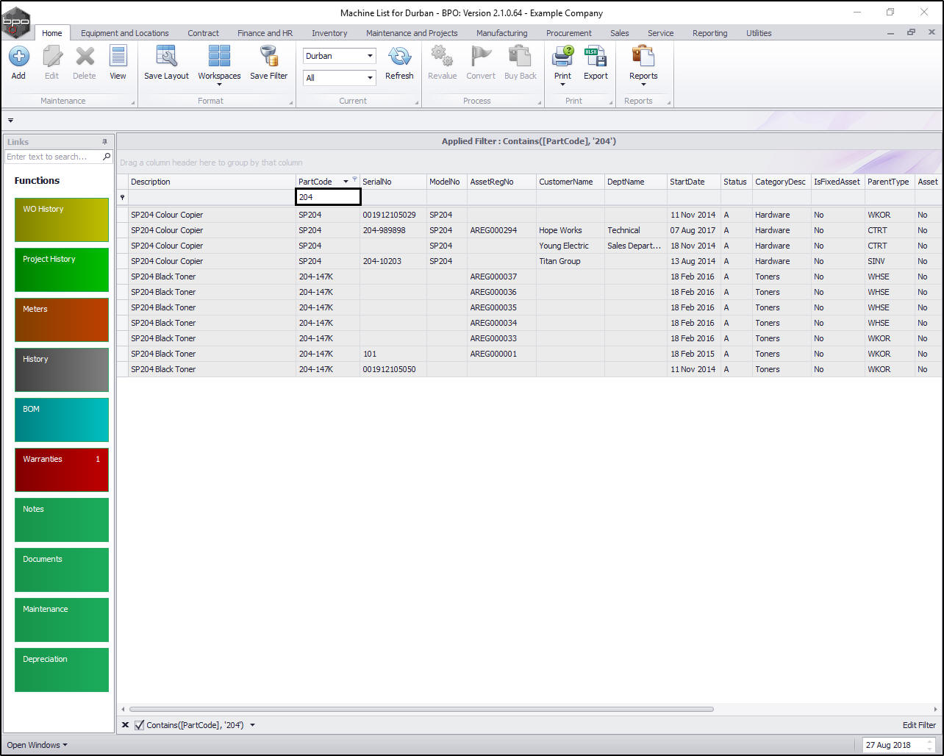This screenshot has width=944, height=756.
Task: Remove the filter with the X icon
Action: (125, 725)
